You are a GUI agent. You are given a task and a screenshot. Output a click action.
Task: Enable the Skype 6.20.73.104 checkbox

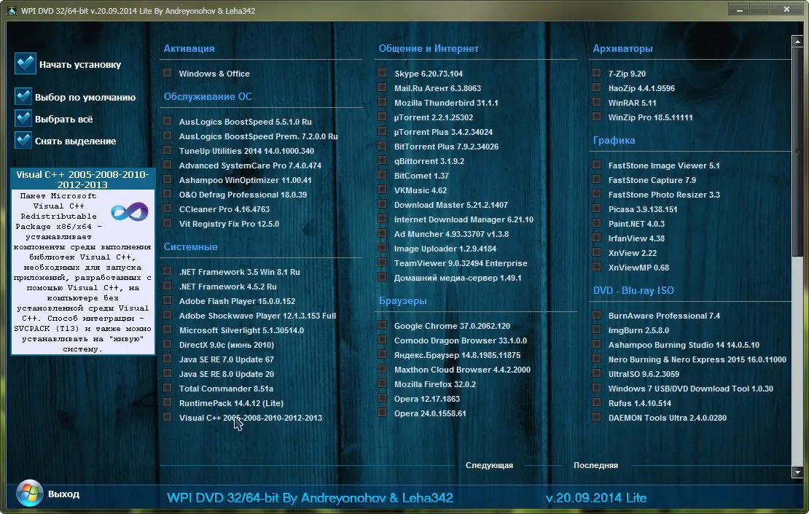[x=382, y=73]
